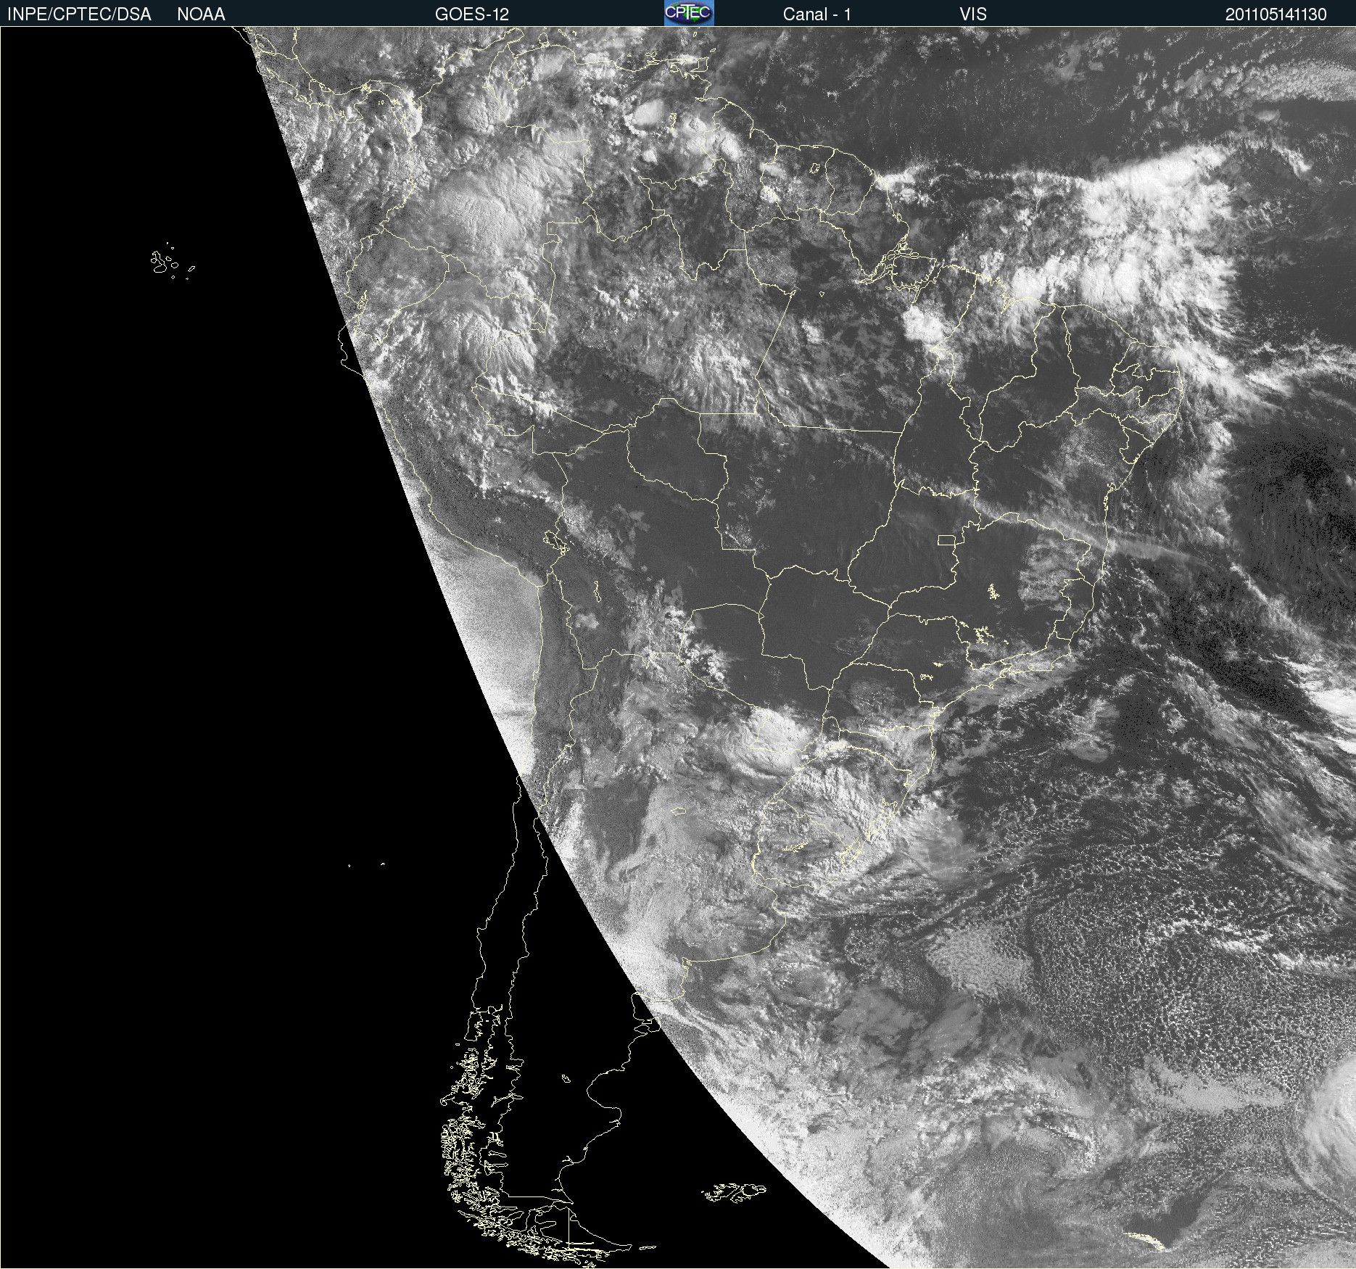Click the timestamp 201105141130
Image resolution: width=1356 pixels, height=1269 pixels.
(1276, 15)
